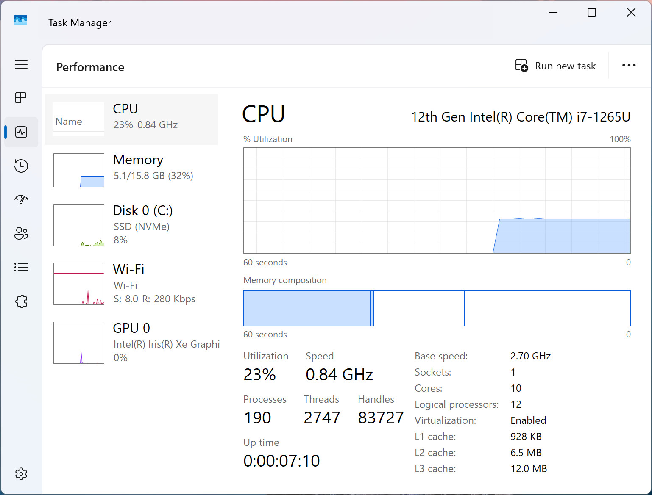Select the Performance sidebar icon
652x495 pixels.
[21, 132]
